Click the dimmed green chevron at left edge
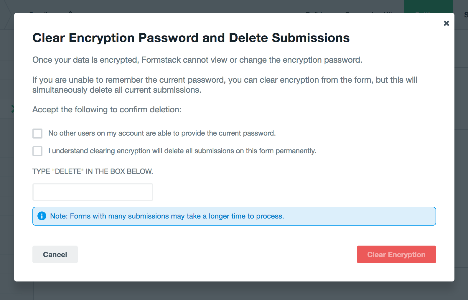Image resolution: width=468 pixels, height=300 pixels. 13,109
